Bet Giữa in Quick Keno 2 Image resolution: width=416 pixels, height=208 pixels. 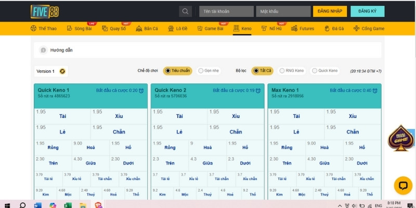coord(207,163)
